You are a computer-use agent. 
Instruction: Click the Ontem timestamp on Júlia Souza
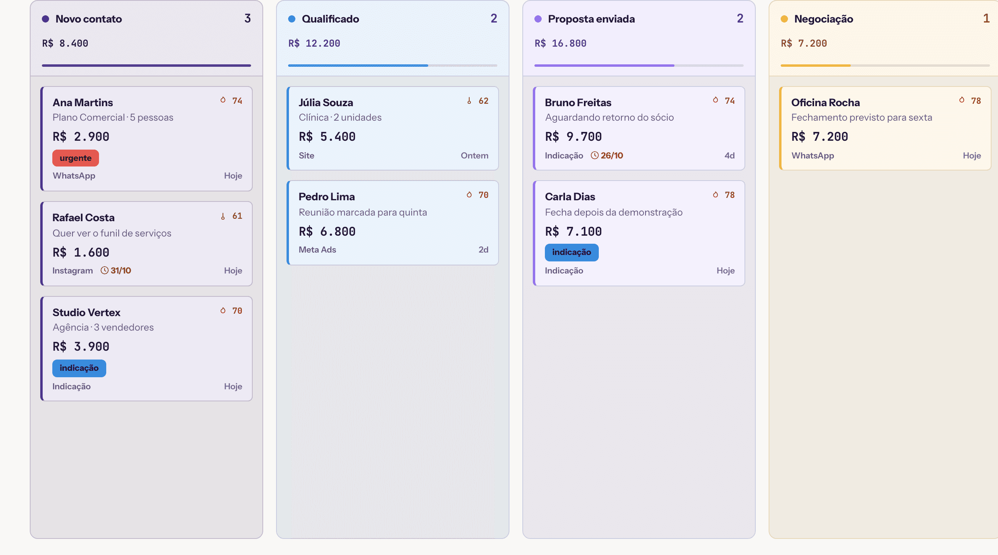click(475, 156)
